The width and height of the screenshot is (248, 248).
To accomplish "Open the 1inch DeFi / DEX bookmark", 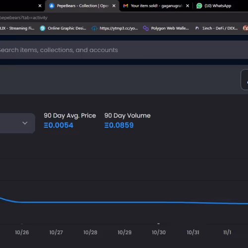I will click(x=216, y=28).
